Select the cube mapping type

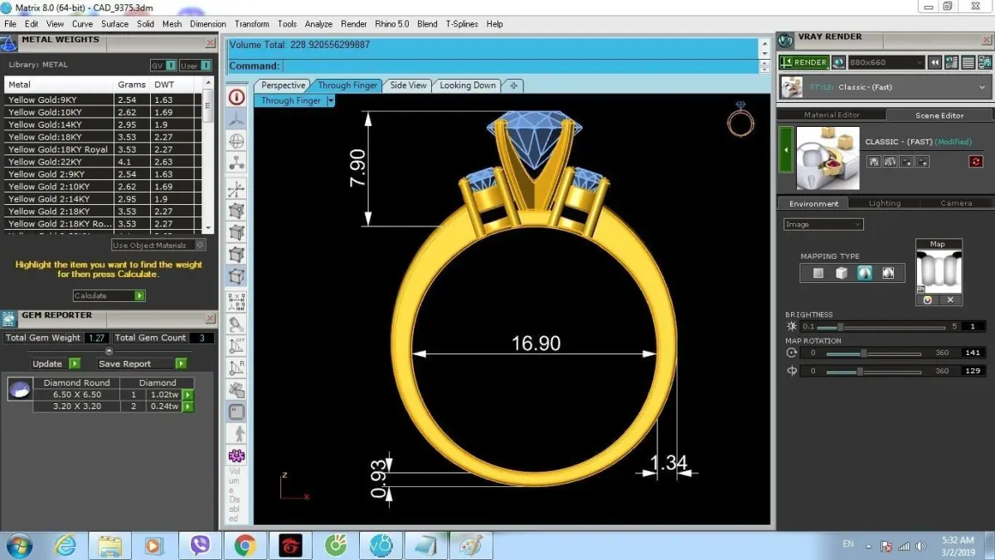(842, 273)
